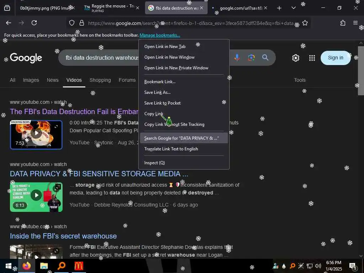The image size is (364, 273).
Task: Open DATA PRIVACY & FBI SENSITIVE STORAGE result
Action: click(x=99, y=174)
